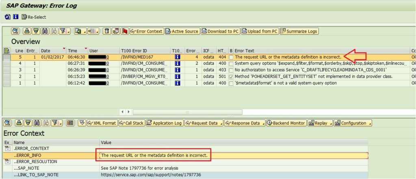
Task: Collapse the .ERROR_CONTEXT node
Action: pyautogui.click(x=7, y=148)
